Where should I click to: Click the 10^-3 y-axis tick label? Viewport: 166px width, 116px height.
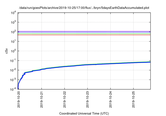coord(13,80)
